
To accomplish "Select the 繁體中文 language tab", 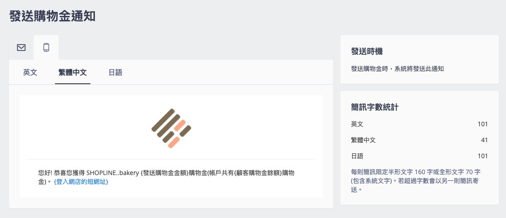I will pyautogui.click(x=73, y=72).
